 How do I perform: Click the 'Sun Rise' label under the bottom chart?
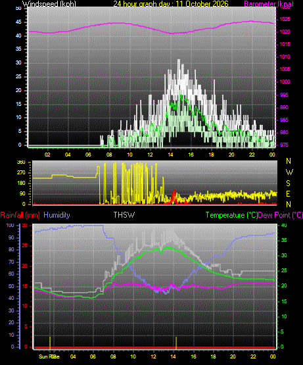[x=49, y=356]
